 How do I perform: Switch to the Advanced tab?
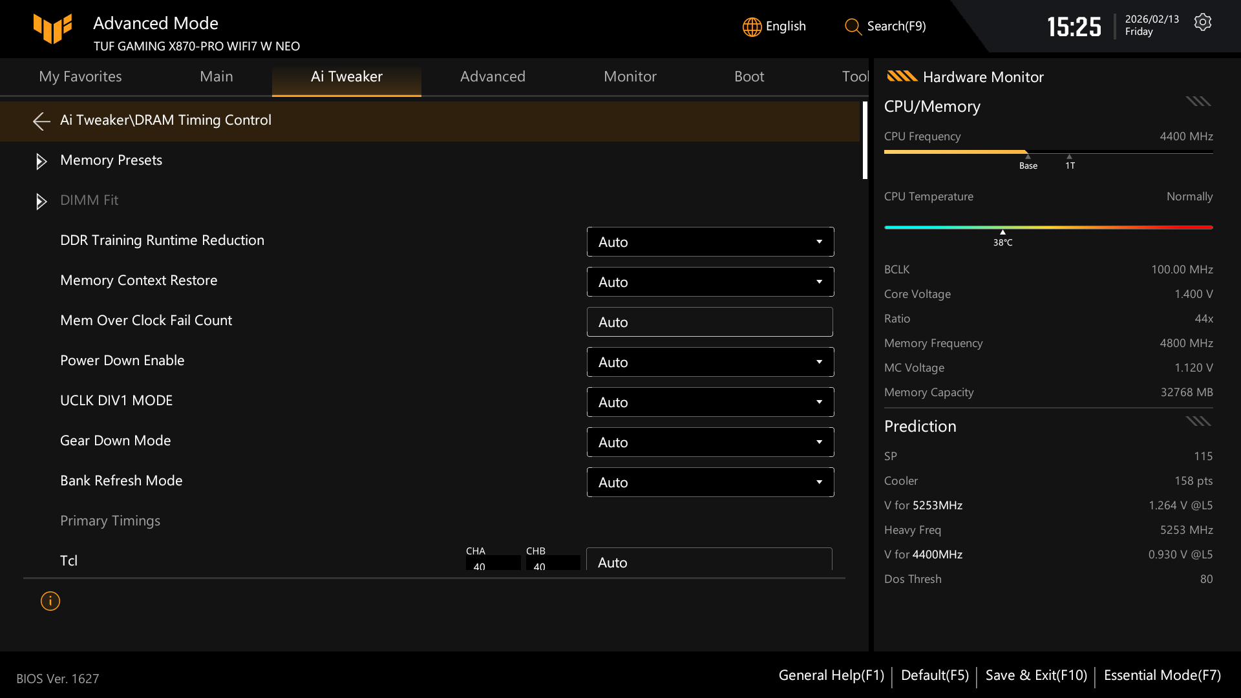(x=493, y=76)
